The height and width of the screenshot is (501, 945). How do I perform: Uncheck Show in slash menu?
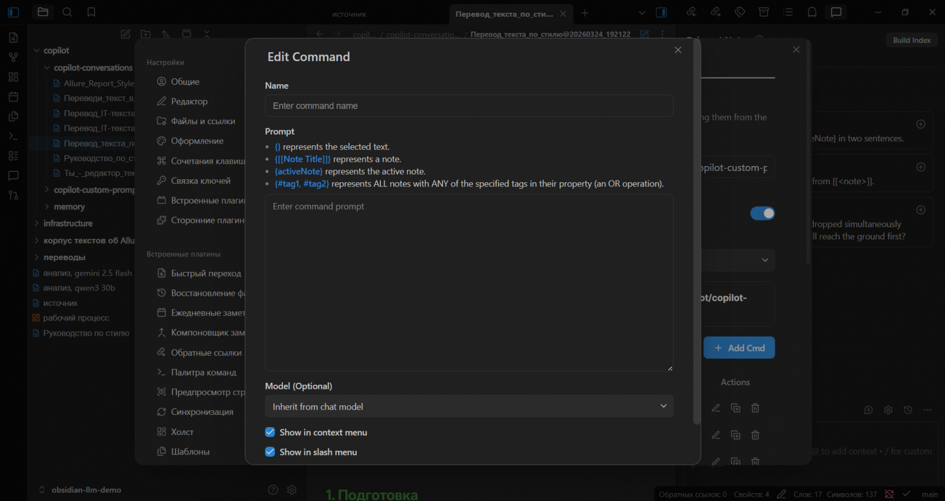point(270,453)
